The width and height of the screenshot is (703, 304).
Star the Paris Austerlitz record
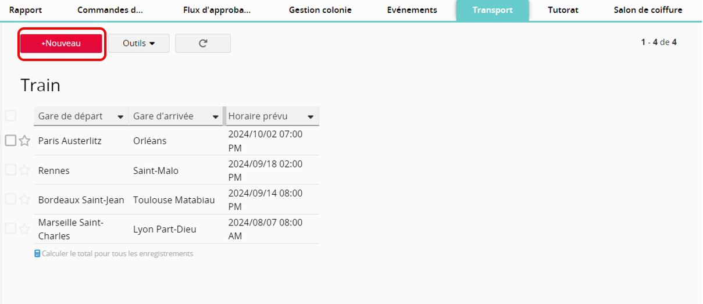point(24,141)
